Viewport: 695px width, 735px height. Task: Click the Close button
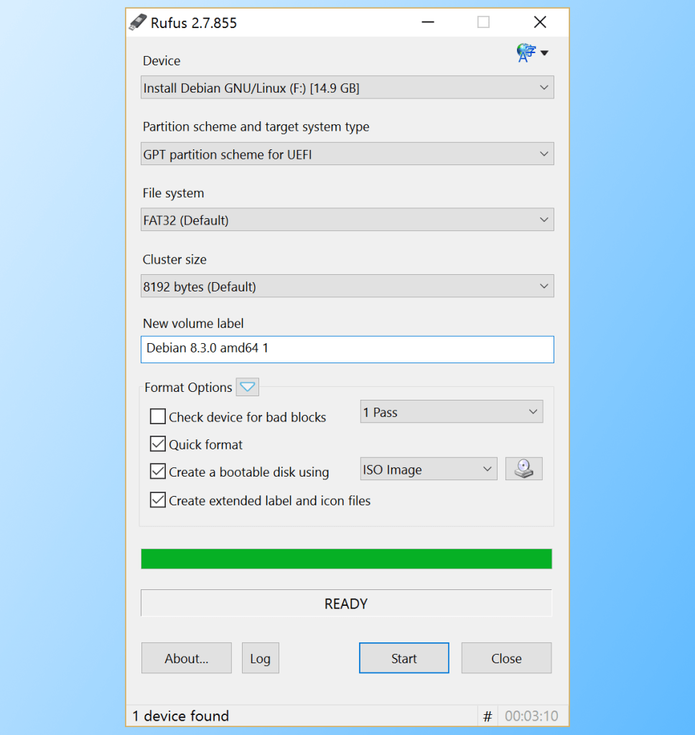506,658
